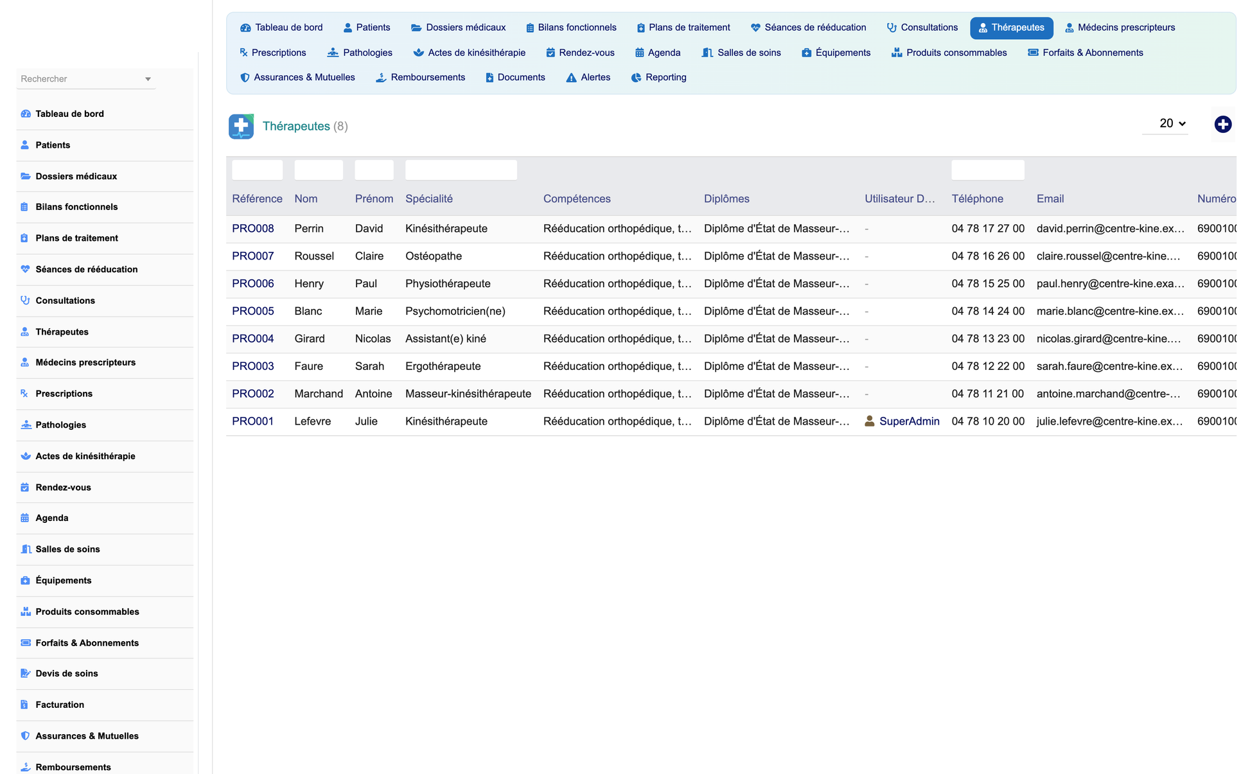Open the Rechercher search dropdown arrow

coord(148,79)
